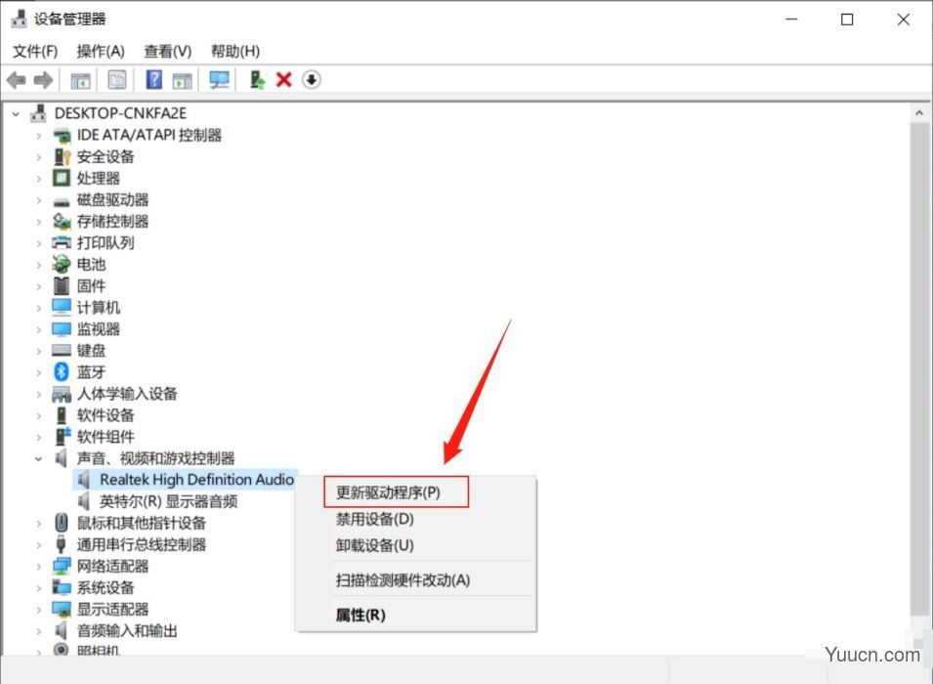
Task: Click the red X Uninstall device icon
Action: click(283, 80)
